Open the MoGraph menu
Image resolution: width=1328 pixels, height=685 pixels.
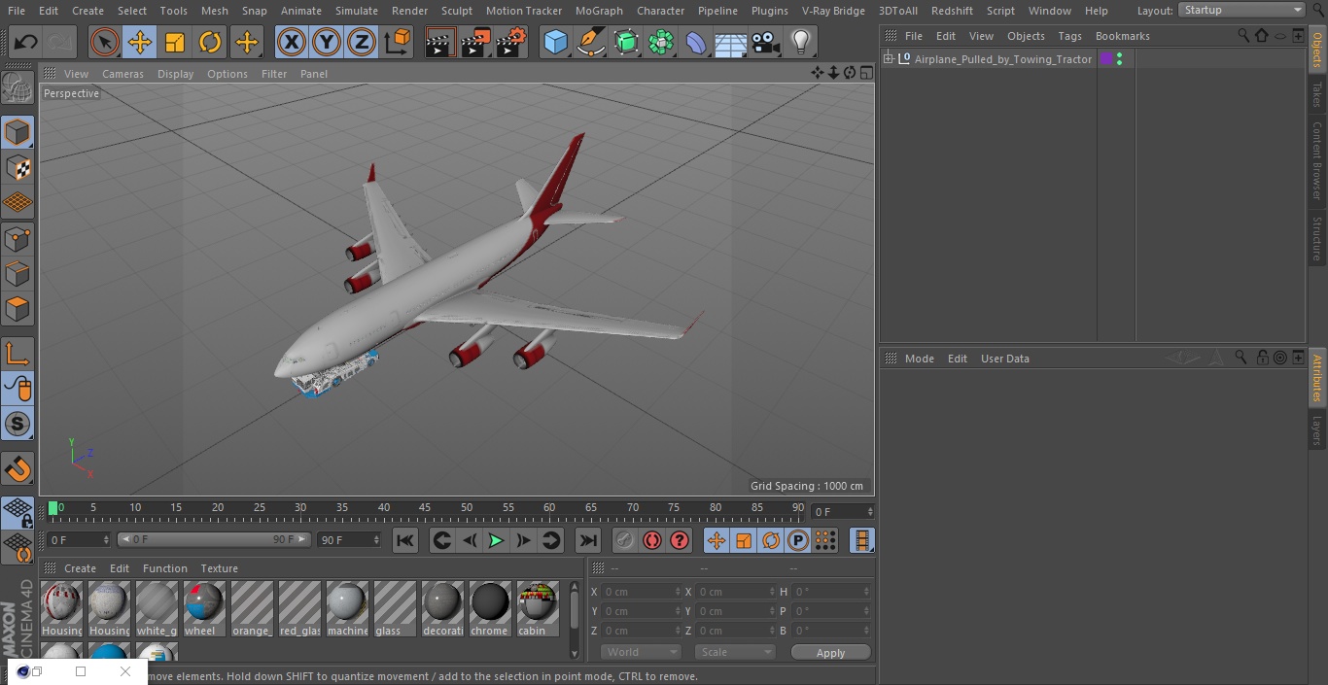click(599, 11)
